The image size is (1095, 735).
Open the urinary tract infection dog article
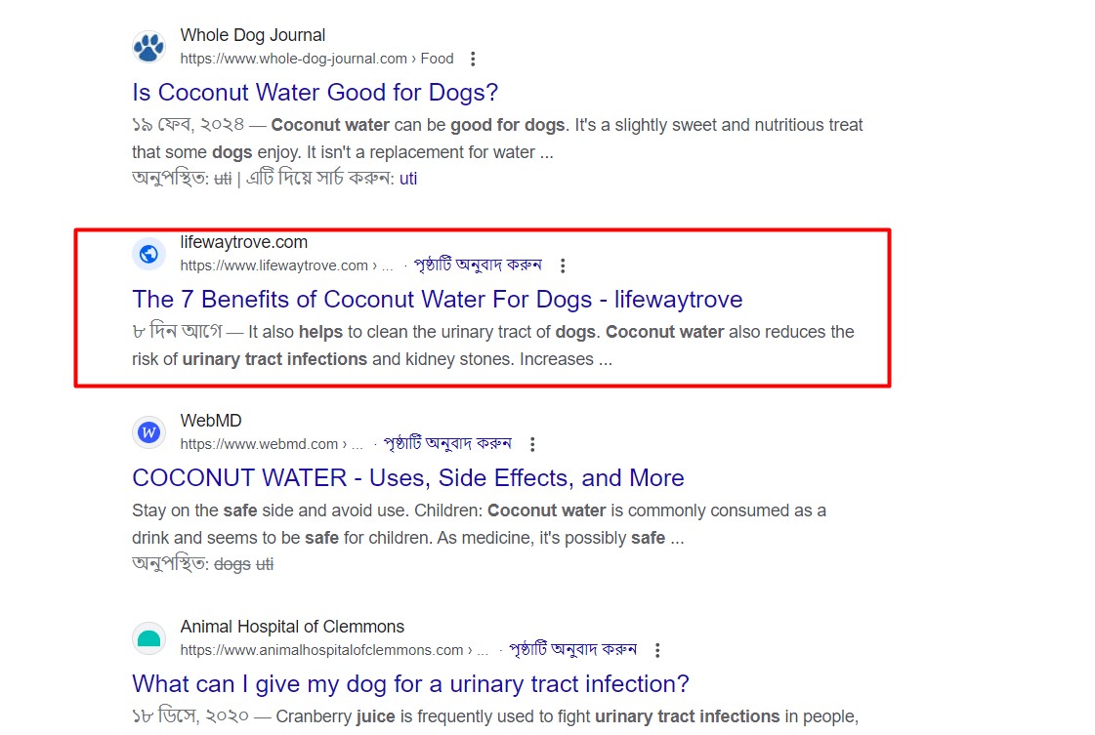[410, 683]
